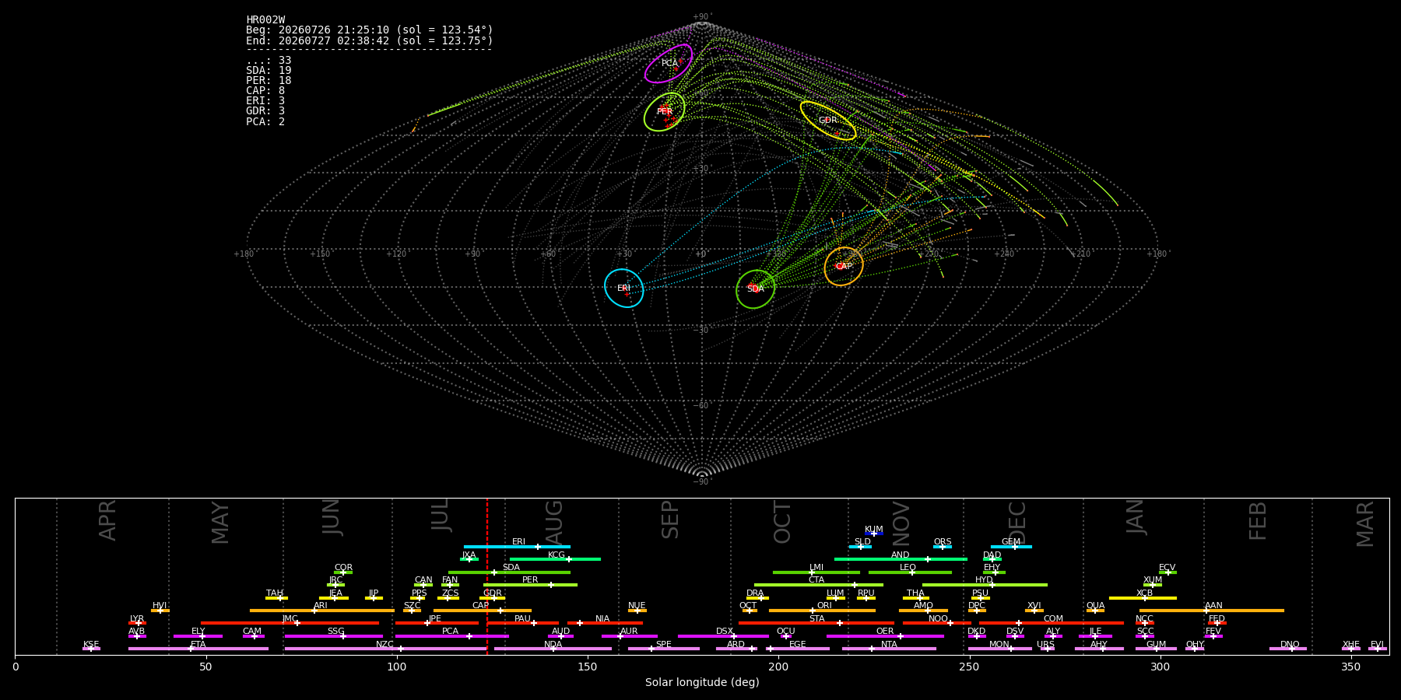Select the ORI shower bar marker
This screenshot has width=1401, height=700.
(813, 611)
